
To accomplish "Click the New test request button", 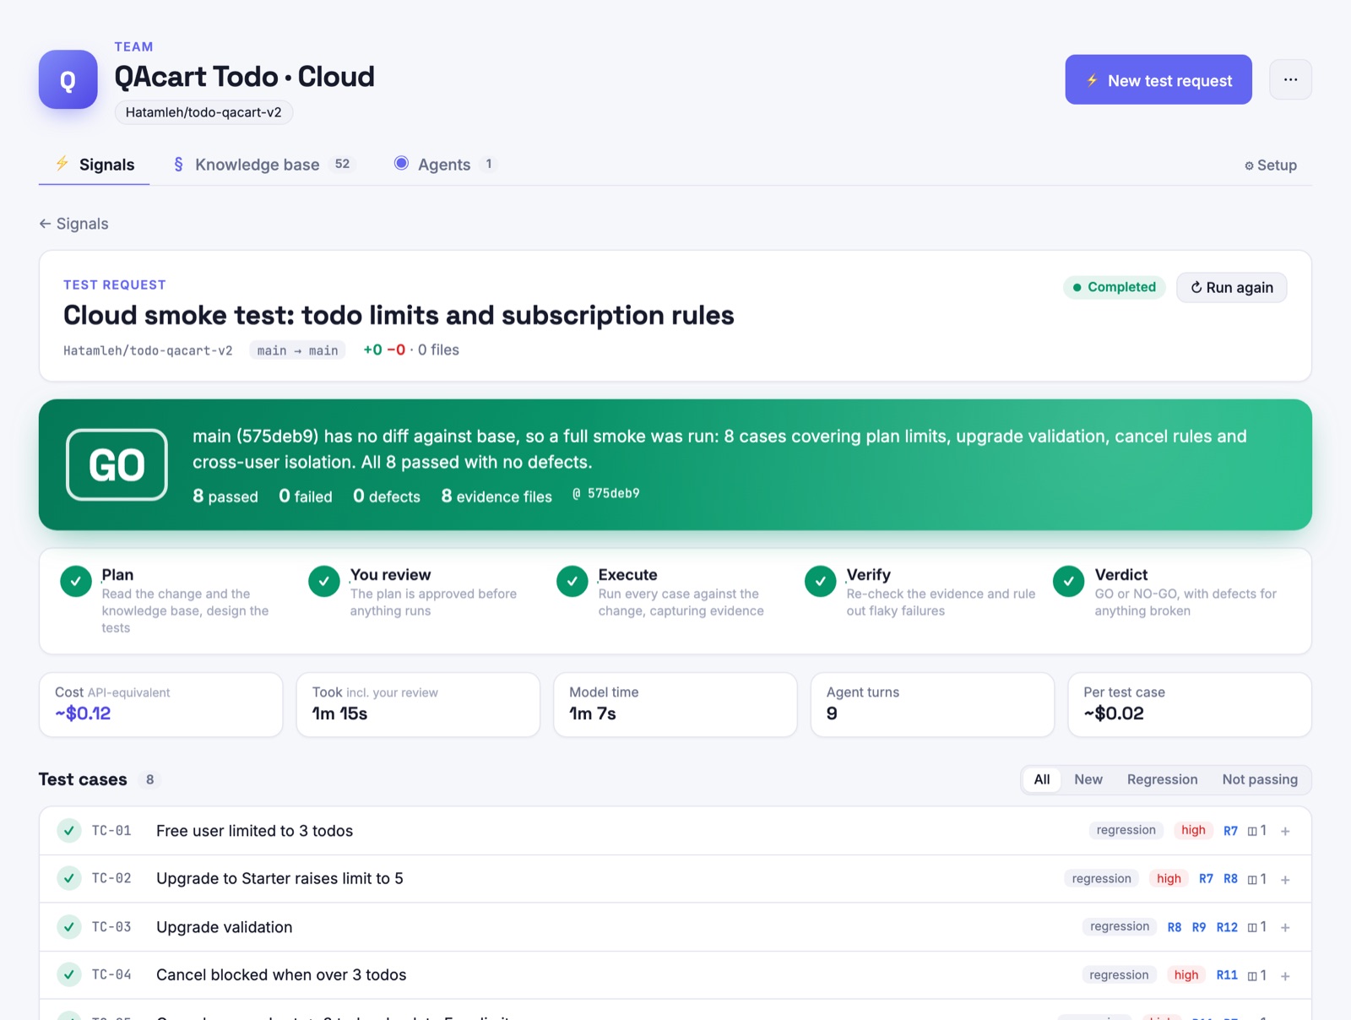I will click(x=1158, y=80).
